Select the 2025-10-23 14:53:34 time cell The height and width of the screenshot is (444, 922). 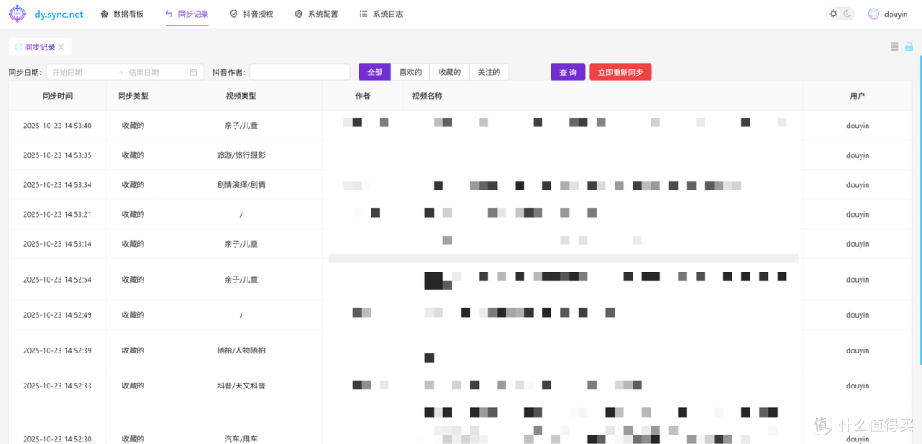[57, 184]
